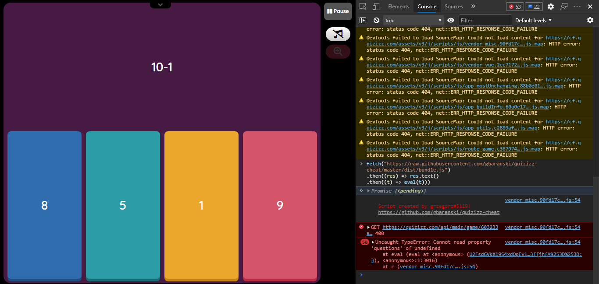This screenshot has width=599, height=284.
Task: Open the feedback person icon in DevTools
Action: 564,6
